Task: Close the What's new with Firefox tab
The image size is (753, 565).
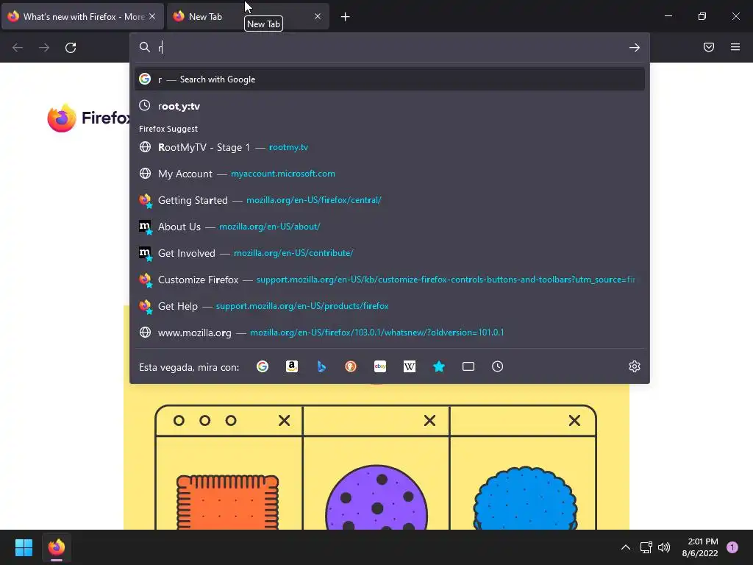Action: coord(152,16)
